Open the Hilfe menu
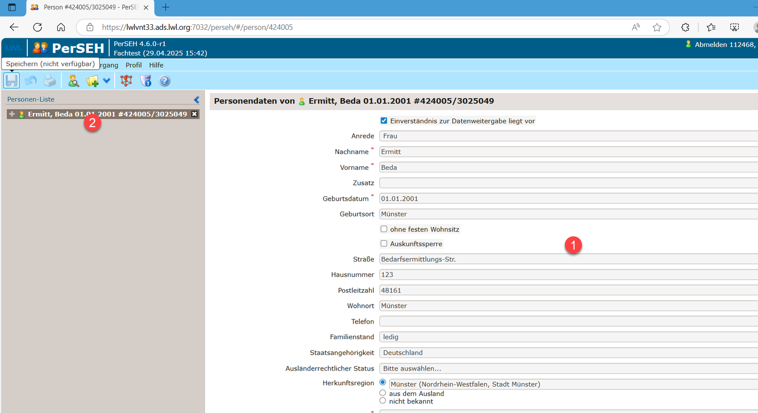The width and height of the screenshot is (758, 413). (x=156, y=65)
